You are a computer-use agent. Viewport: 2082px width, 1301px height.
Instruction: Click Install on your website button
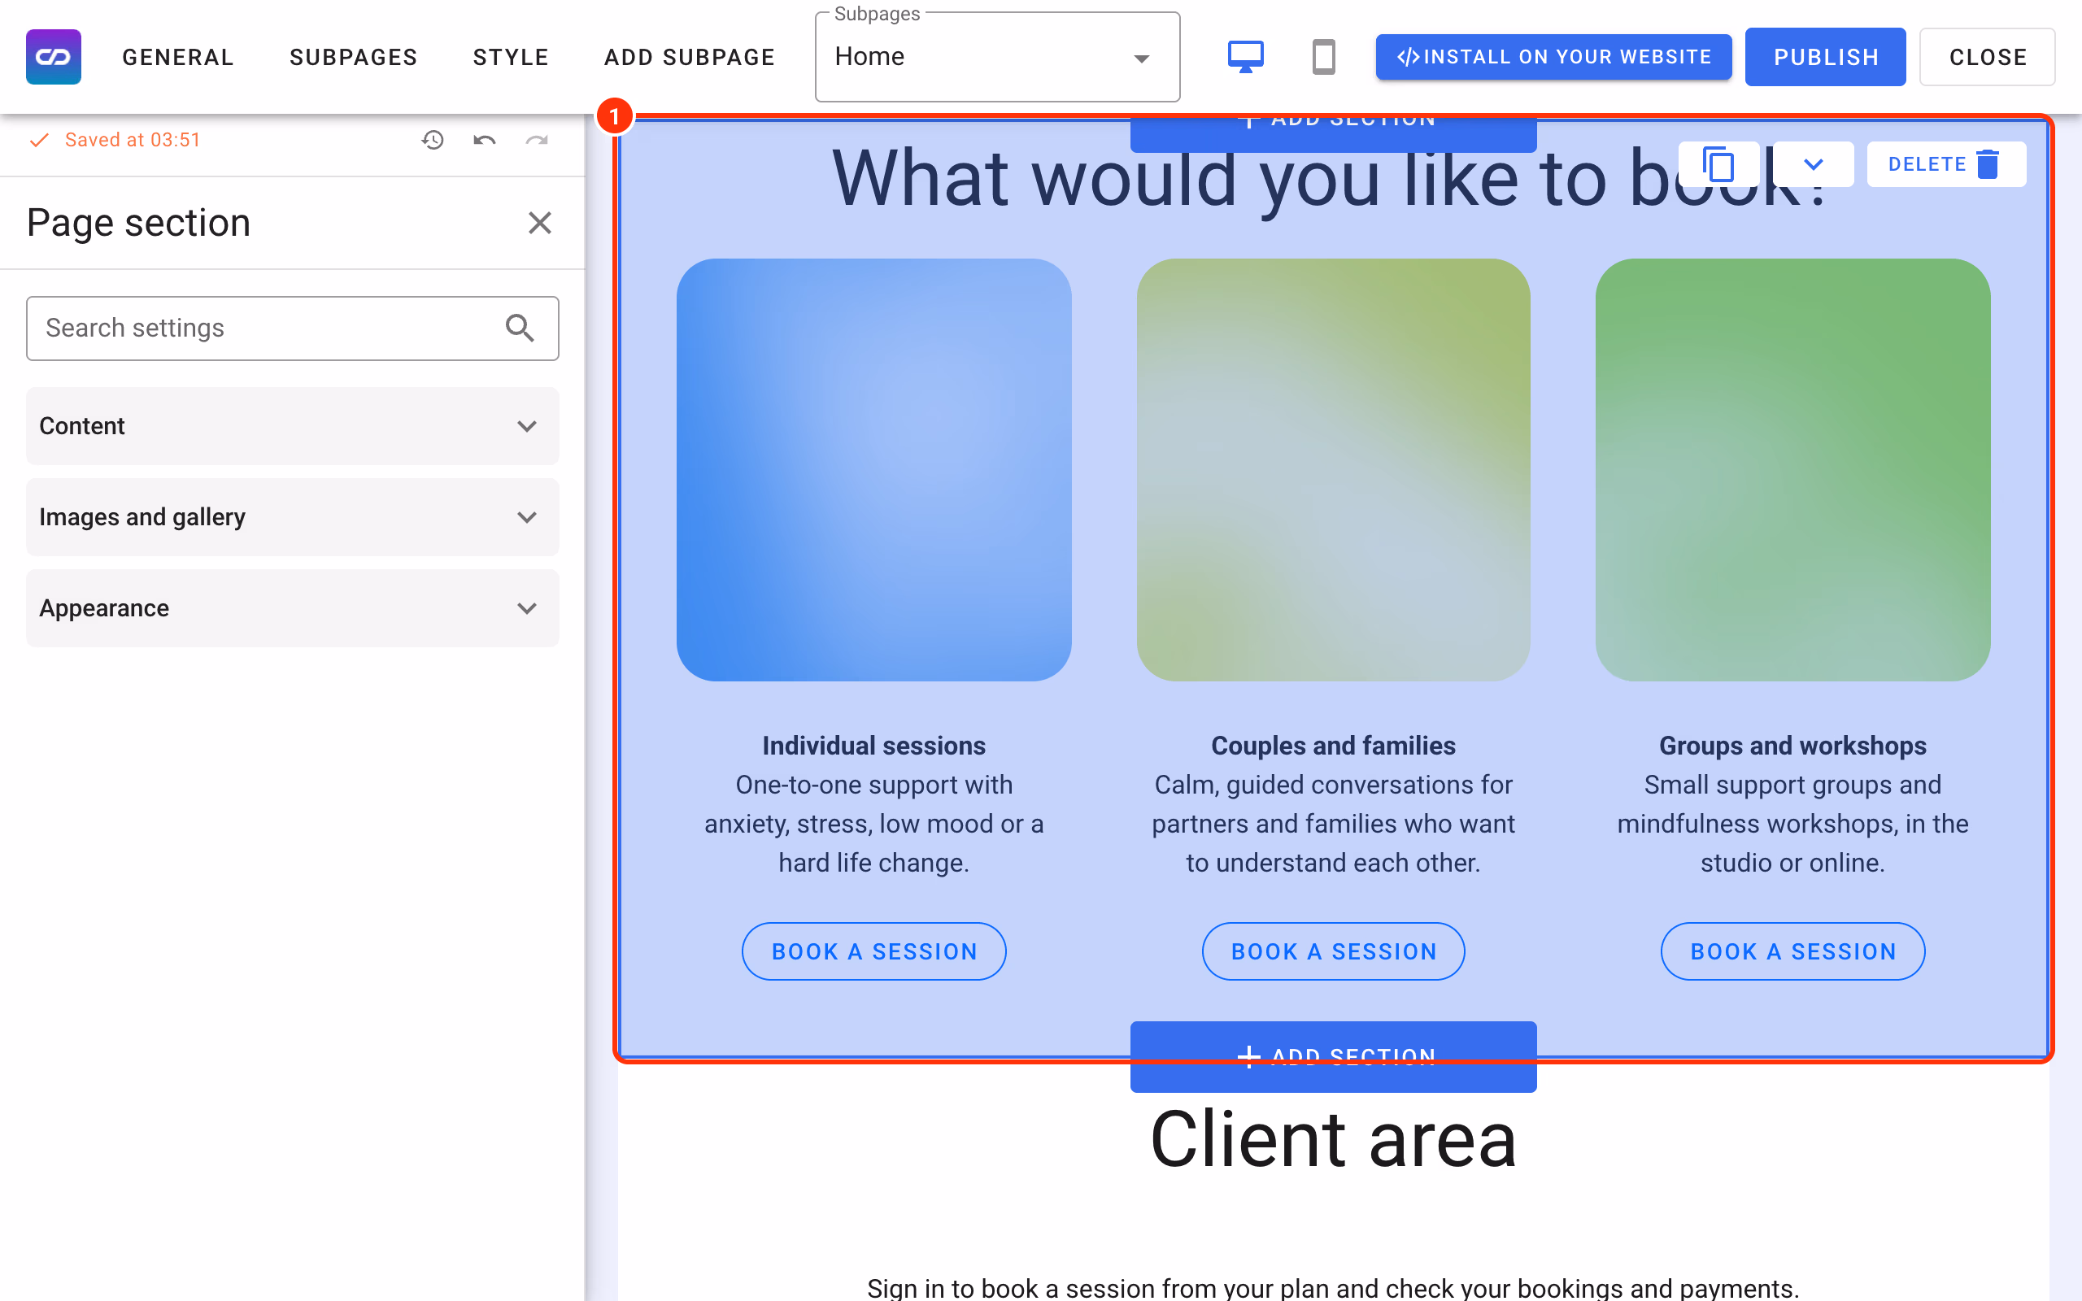1553,57
